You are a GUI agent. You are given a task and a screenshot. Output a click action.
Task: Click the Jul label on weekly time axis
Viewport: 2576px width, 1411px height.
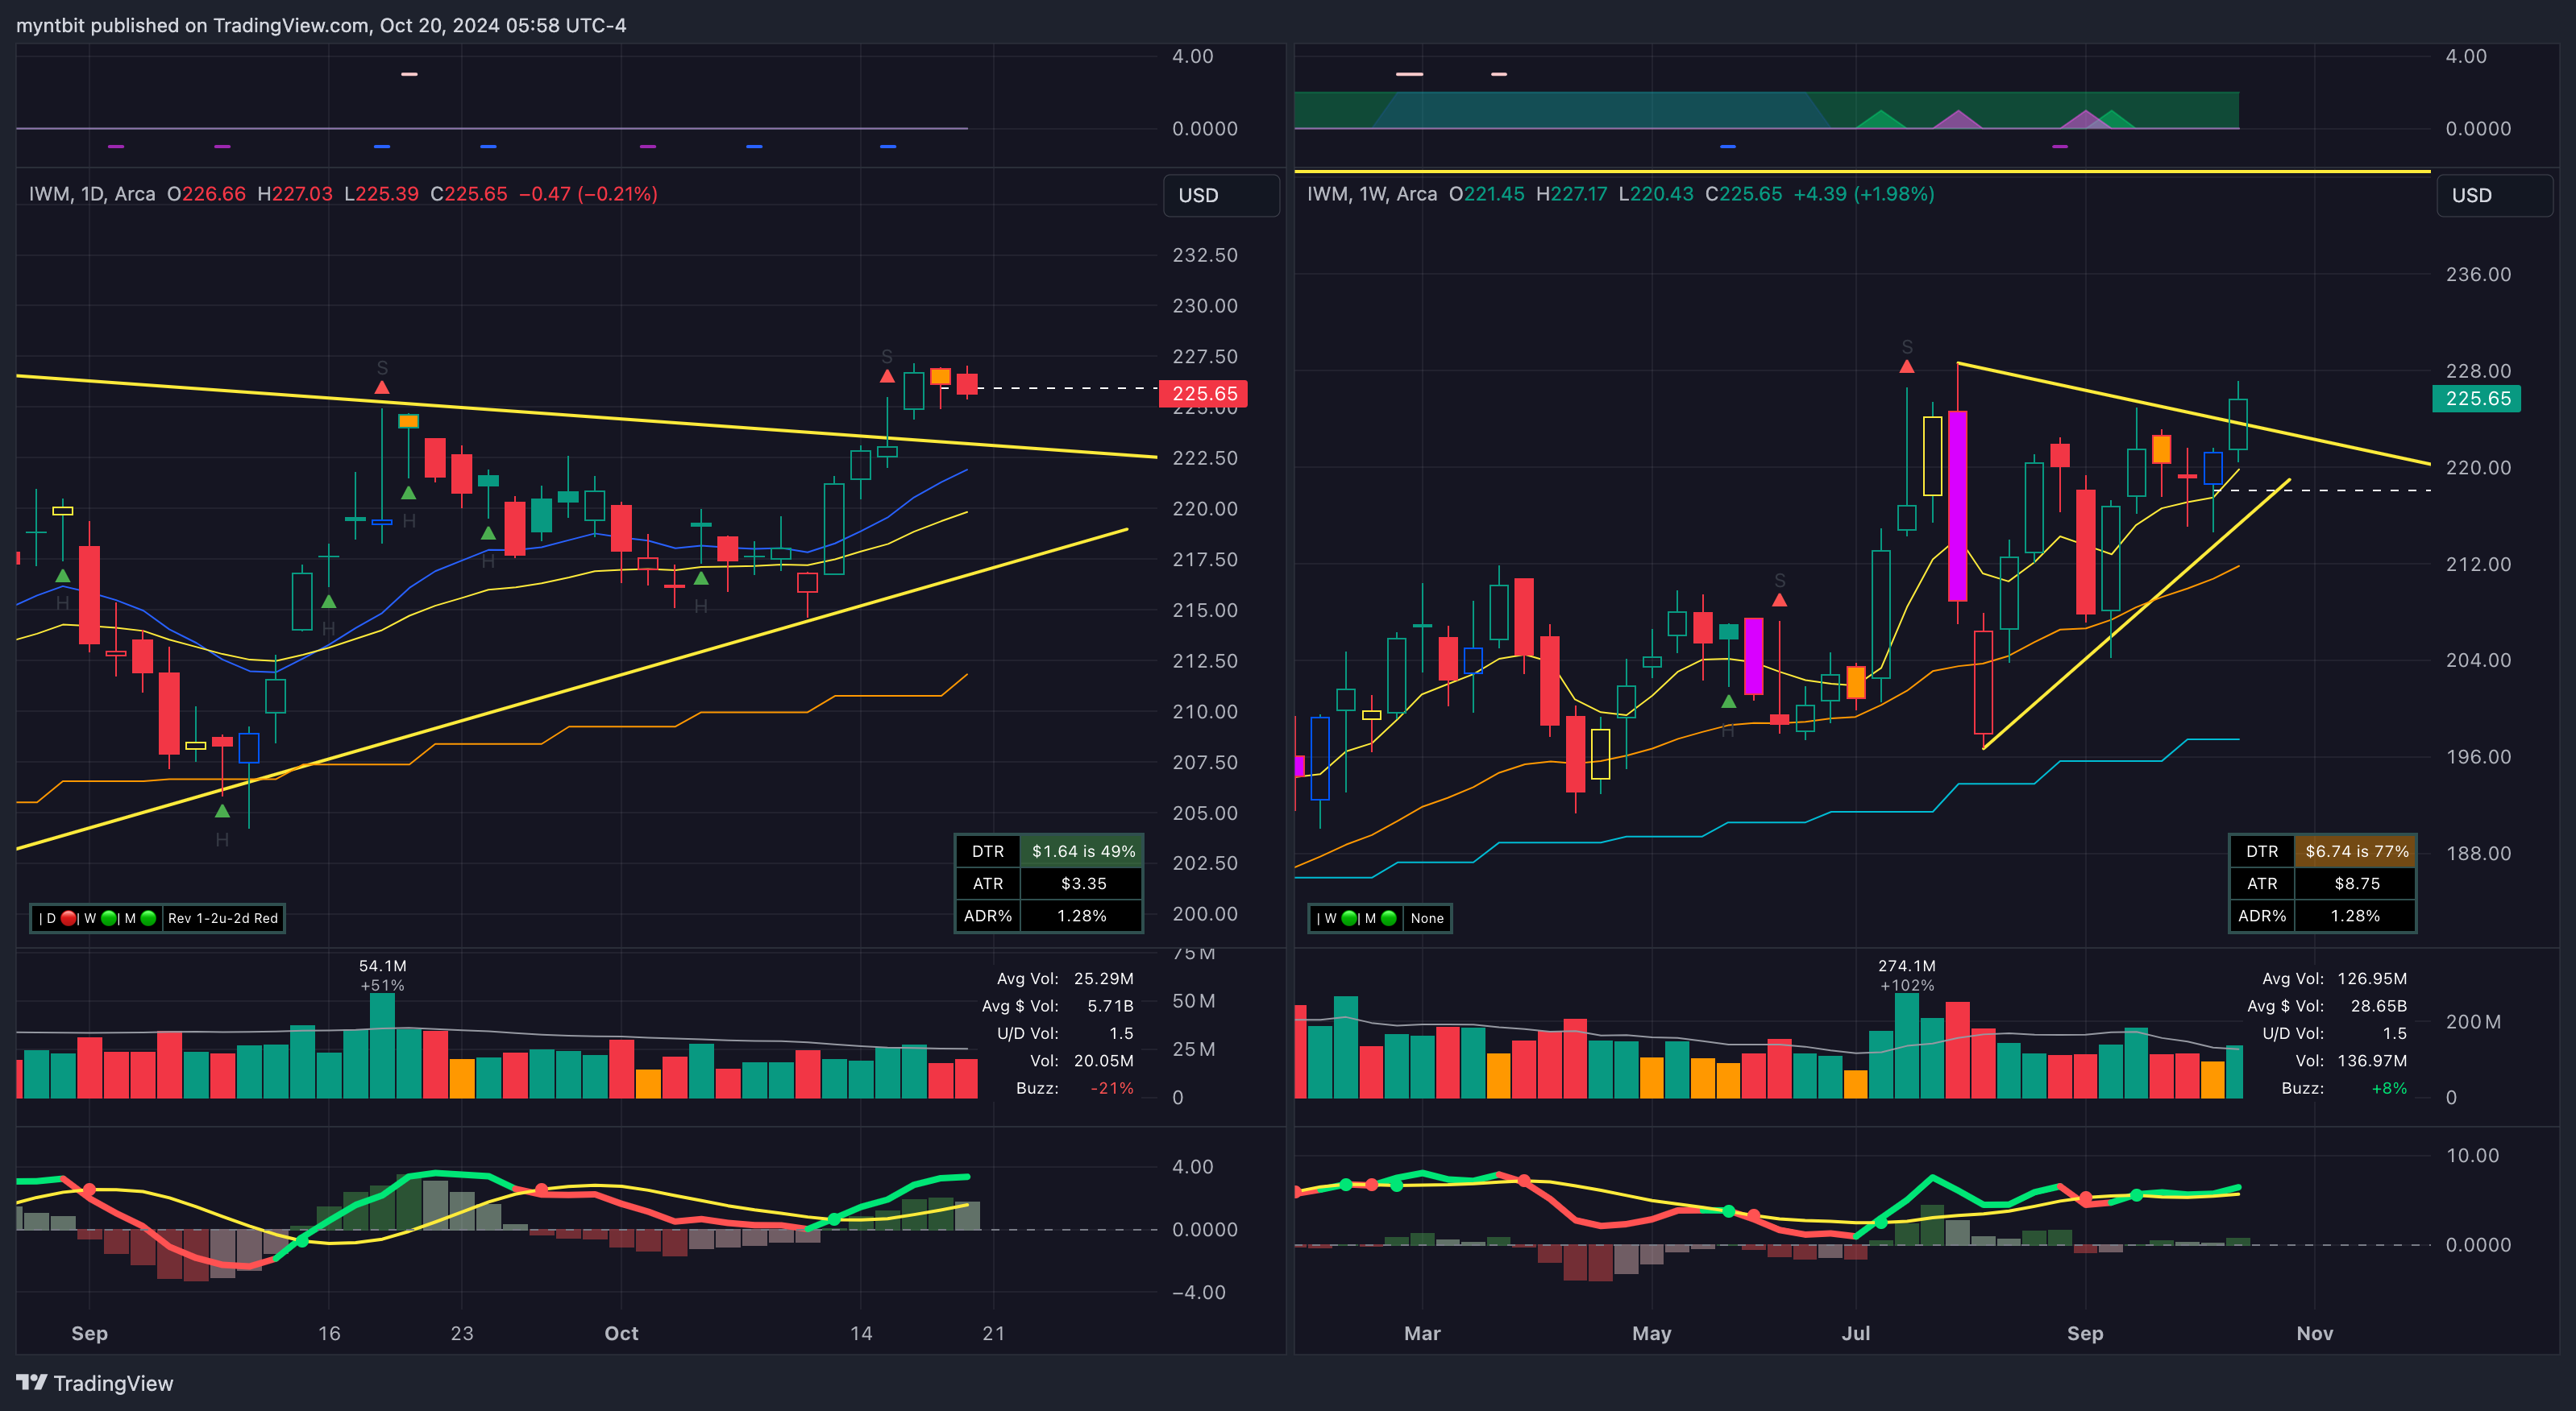pyautogui.click(x=1856, y=1333)
